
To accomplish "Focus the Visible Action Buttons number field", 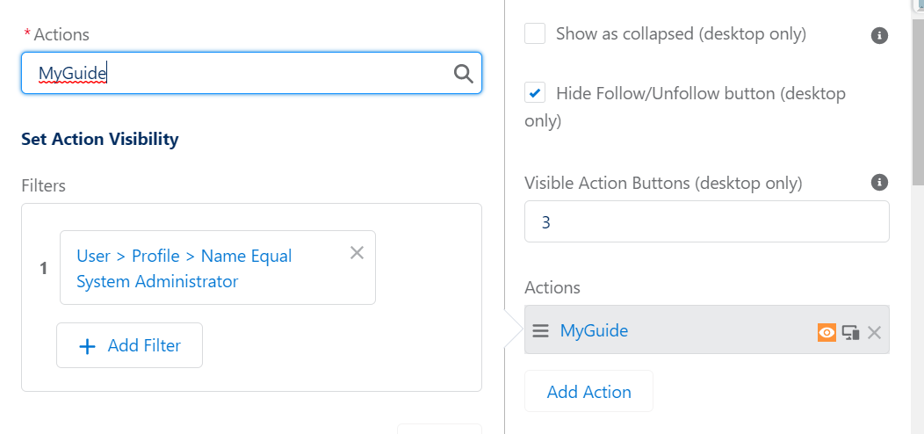I will point(706,221).
